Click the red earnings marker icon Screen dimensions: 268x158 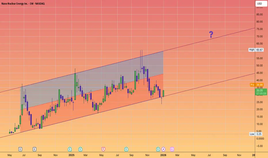103,149
